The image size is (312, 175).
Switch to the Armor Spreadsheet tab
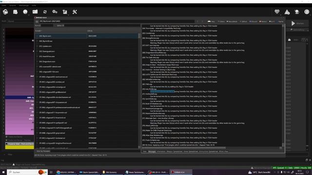point(191,151)
